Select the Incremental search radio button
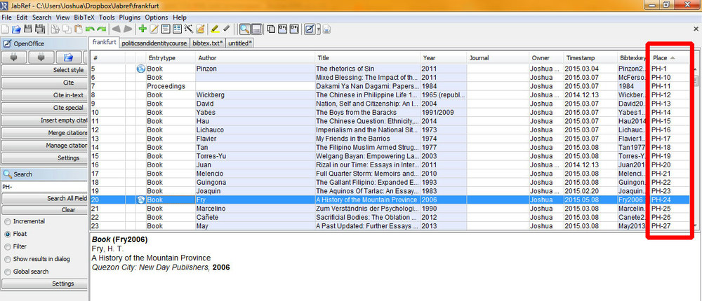This screenshot has width=702, height=301. [8, 222]
